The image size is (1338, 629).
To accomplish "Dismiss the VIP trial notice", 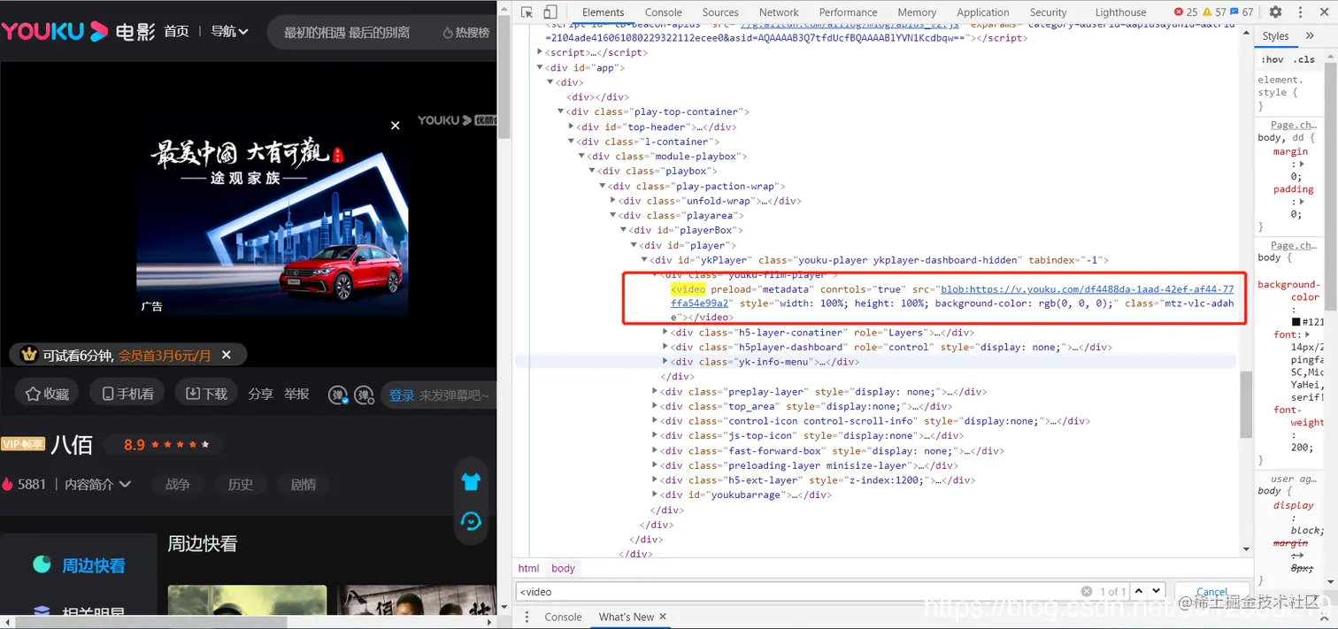I will coord(227,355).
